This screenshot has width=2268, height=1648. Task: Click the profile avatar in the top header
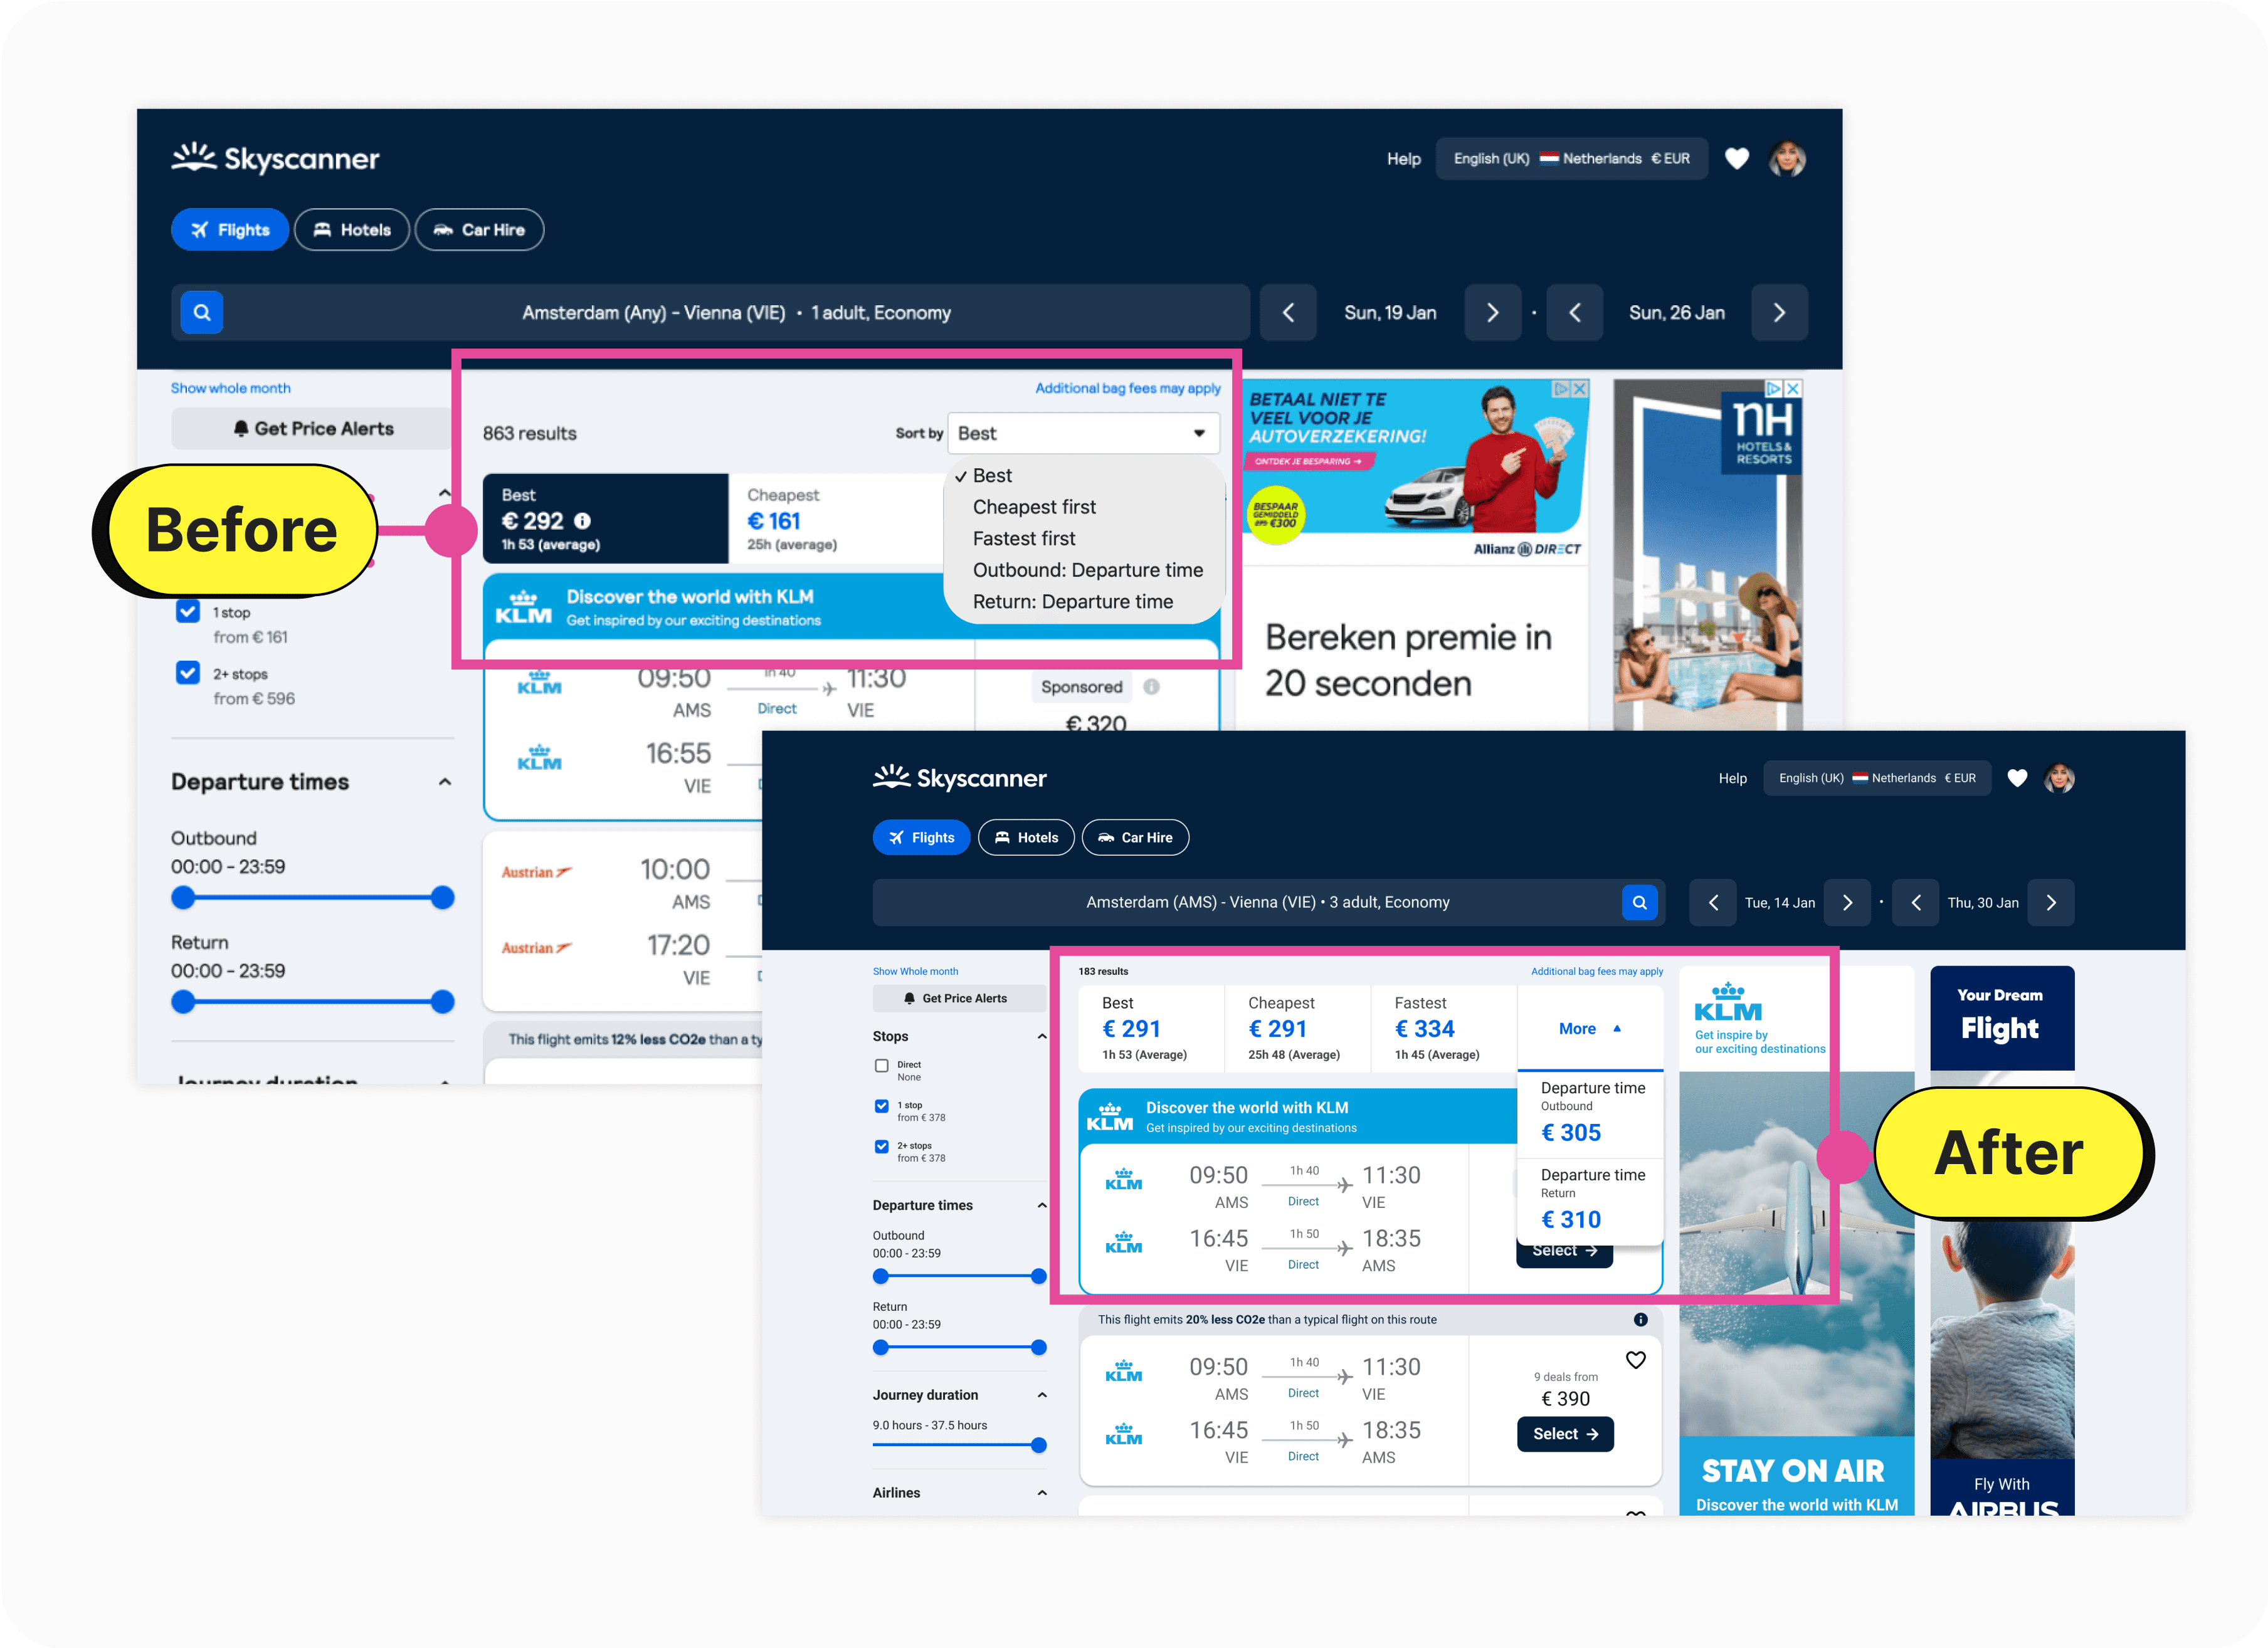coord(1787,159)
